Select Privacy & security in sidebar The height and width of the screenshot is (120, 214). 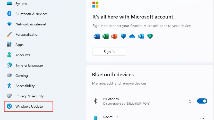point(29,96)
